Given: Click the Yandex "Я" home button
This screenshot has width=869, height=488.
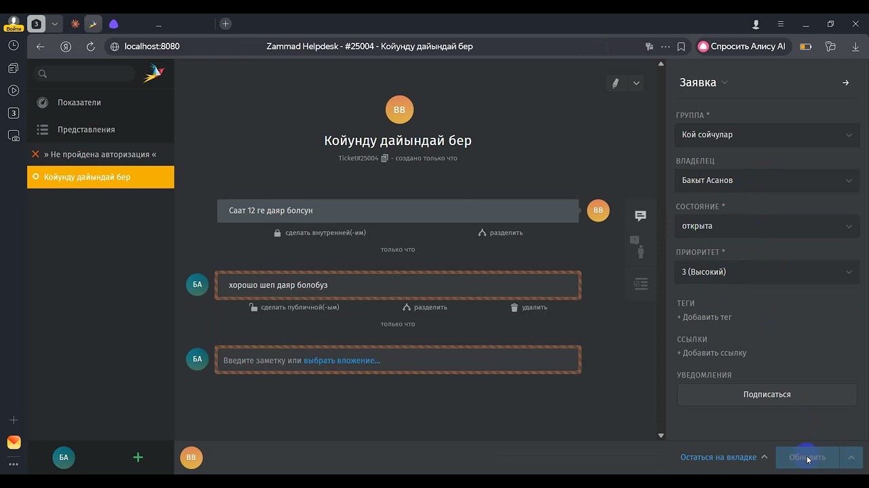Looking at the screenshot, I should point(66,47).
